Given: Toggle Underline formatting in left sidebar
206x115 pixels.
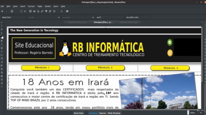Looking at the screenshot, I should [2, 48].
